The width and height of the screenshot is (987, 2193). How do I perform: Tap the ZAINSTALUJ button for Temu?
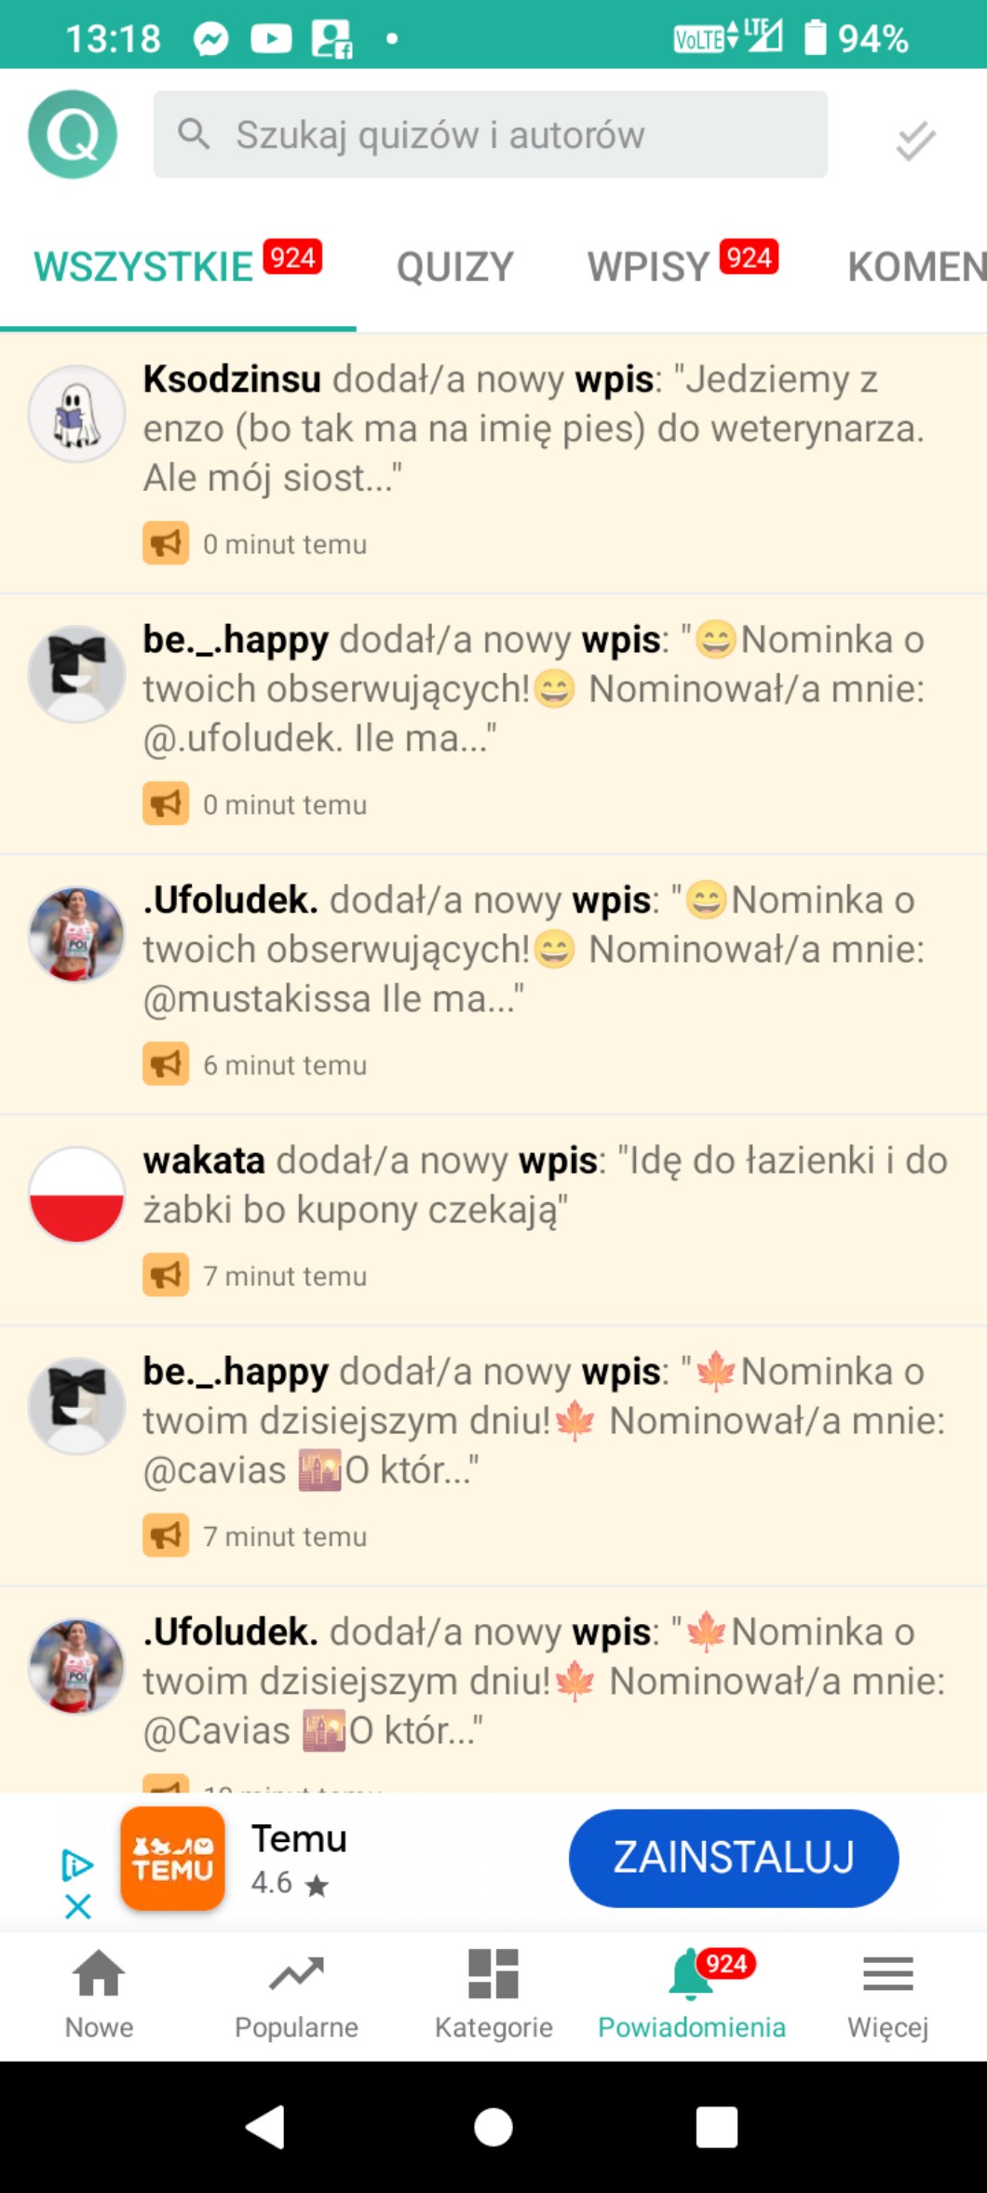[734, 1858]
